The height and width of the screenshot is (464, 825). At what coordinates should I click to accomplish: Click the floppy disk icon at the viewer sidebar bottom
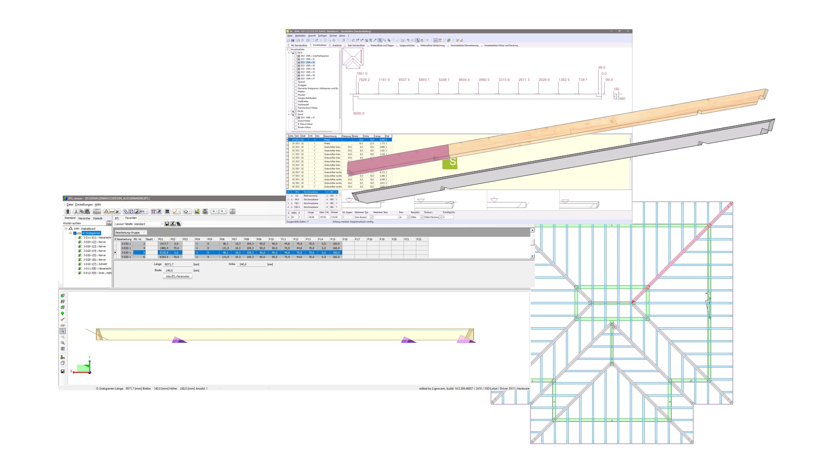click(x=63, y=371)
